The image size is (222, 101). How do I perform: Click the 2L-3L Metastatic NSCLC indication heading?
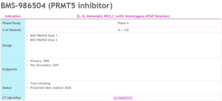(123, 16)
